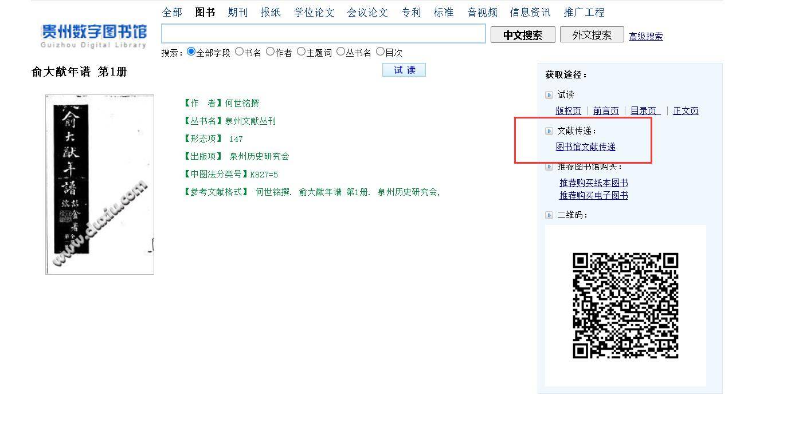791x423 pixels.
Task: Click the QR code image
Action: click(625, 306)
